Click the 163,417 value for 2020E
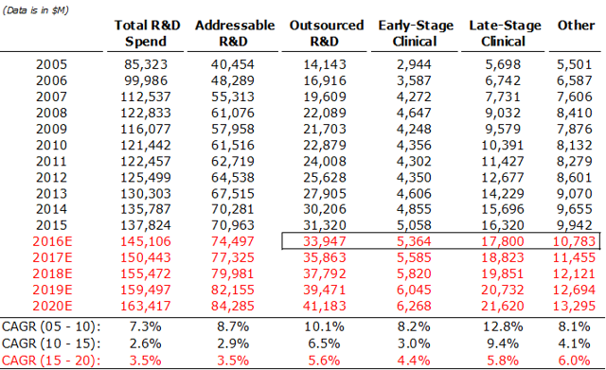Viewport: 606px width, 370px height. tap(145, 306)
